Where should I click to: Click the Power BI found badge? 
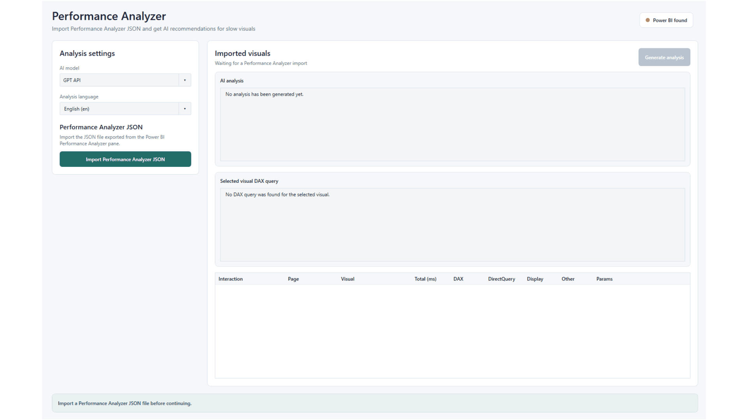coord(666,20)
